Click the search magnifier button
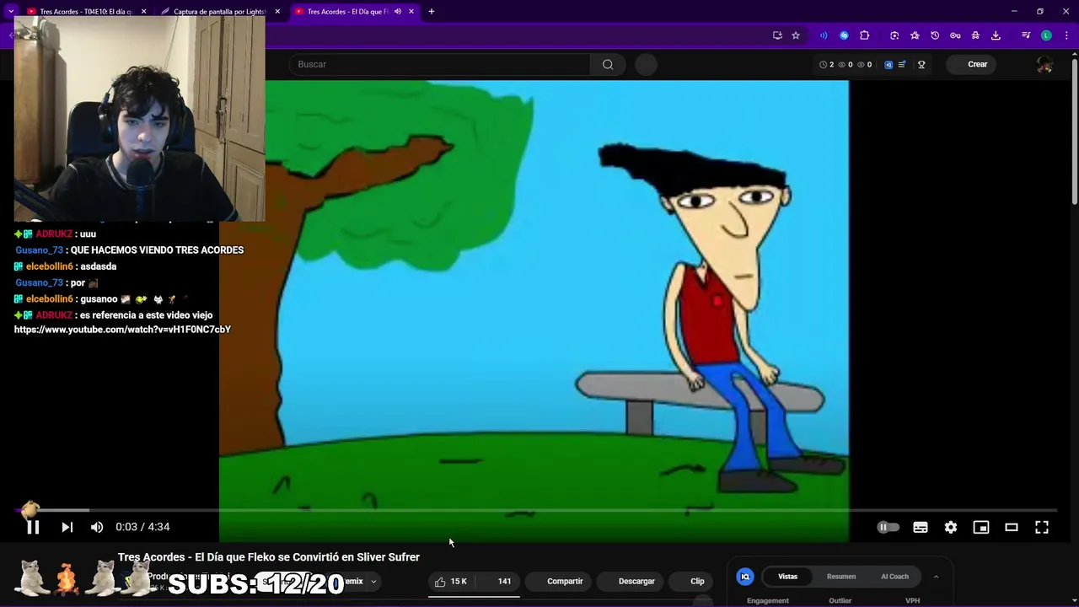1079x607 pixels. click(608, 64)
